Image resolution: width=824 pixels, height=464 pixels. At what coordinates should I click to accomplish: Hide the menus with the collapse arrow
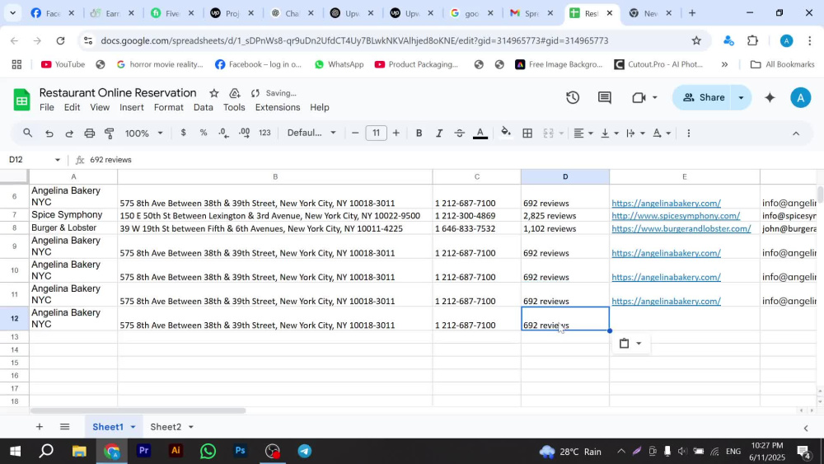pos(796,134)
